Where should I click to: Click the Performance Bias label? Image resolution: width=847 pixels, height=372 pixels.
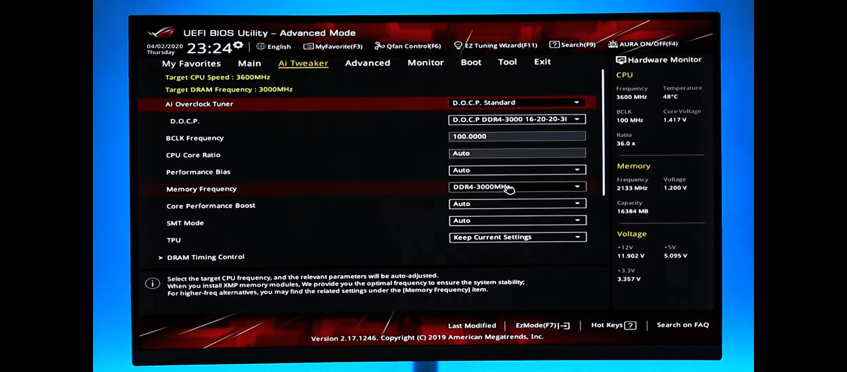click(198, 172)
